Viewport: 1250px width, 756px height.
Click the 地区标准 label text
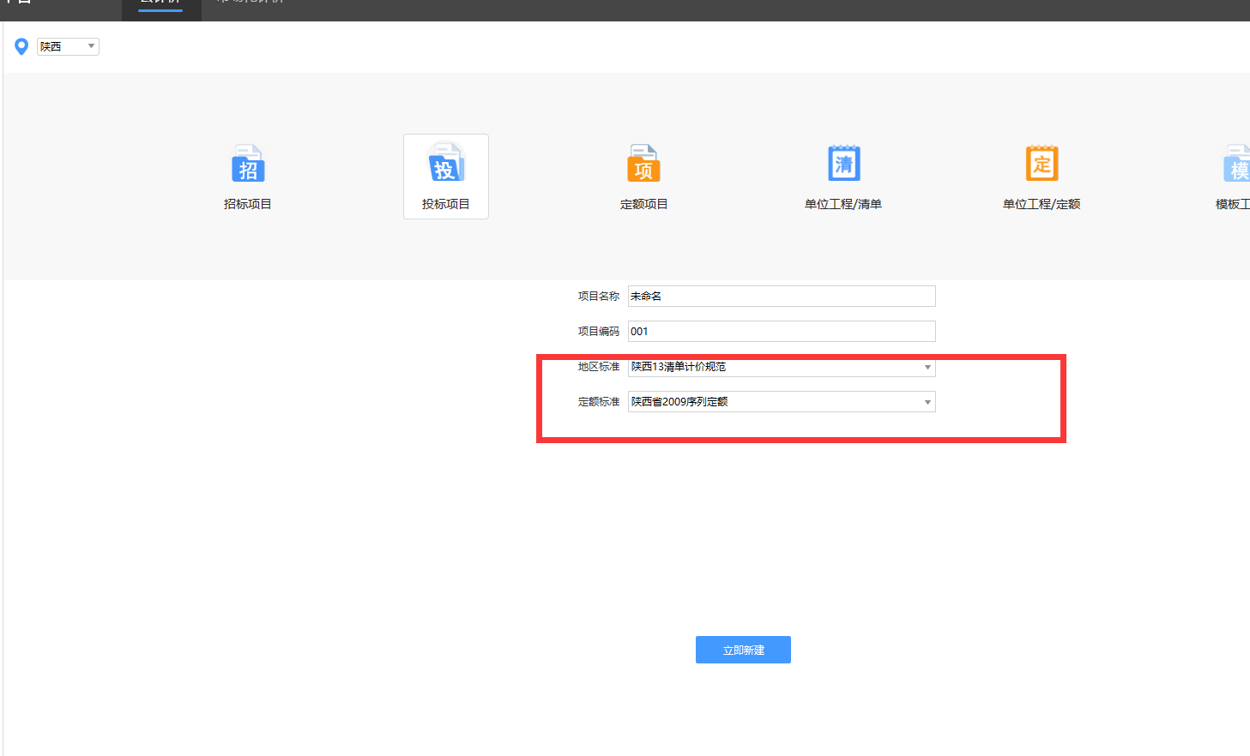(x=599, y=366)
